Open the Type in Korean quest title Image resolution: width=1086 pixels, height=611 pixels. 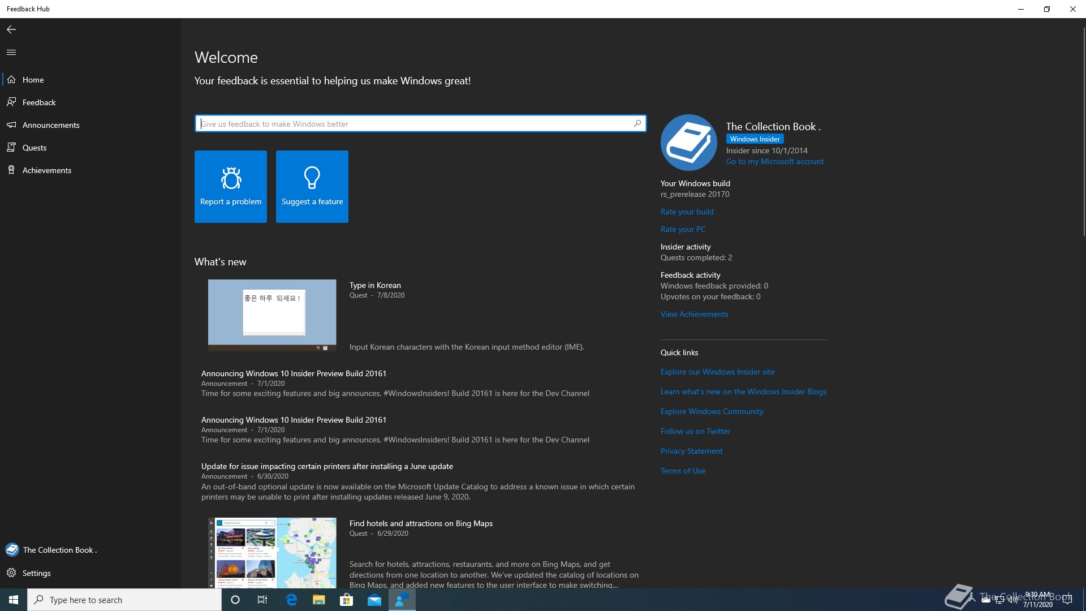[375, 285]
